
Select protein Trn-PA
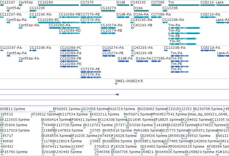coord(180,56)
